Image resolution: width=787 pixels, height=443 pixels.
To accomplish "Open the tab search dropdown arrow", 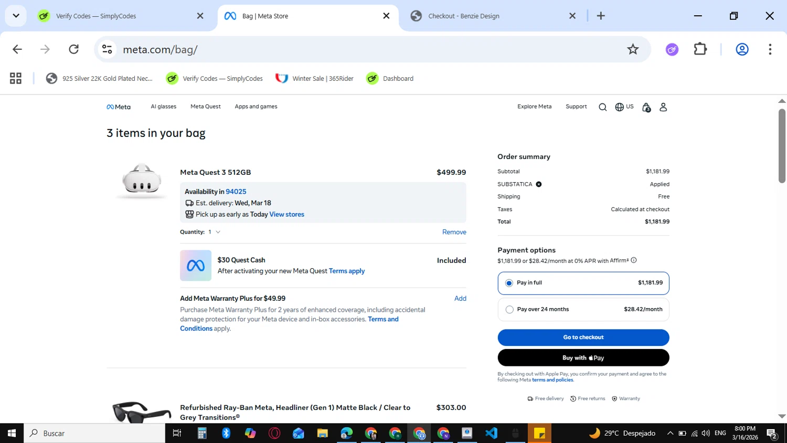I will [x=16, y=16].
